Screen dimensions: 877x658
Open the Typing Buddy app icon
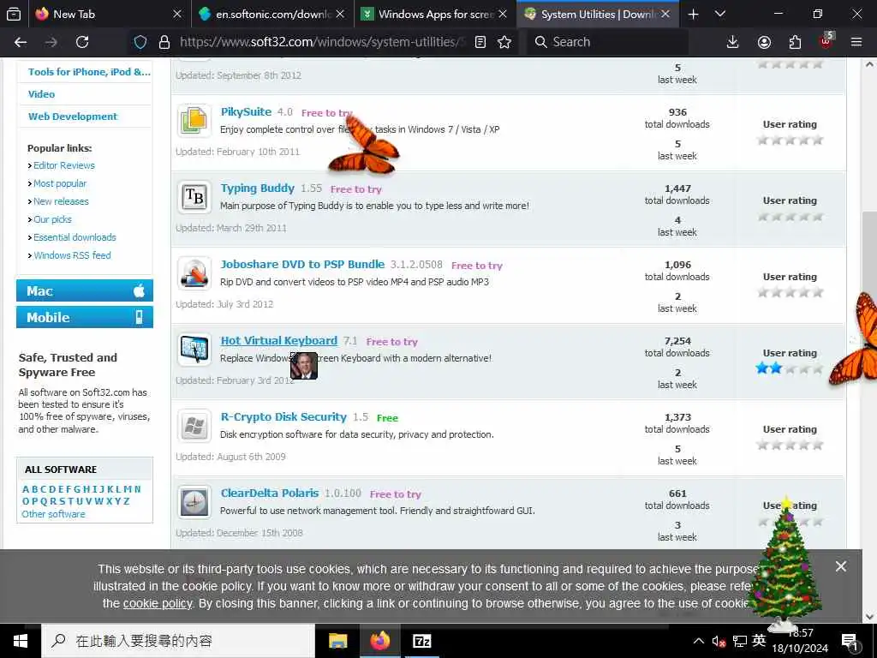194,196
